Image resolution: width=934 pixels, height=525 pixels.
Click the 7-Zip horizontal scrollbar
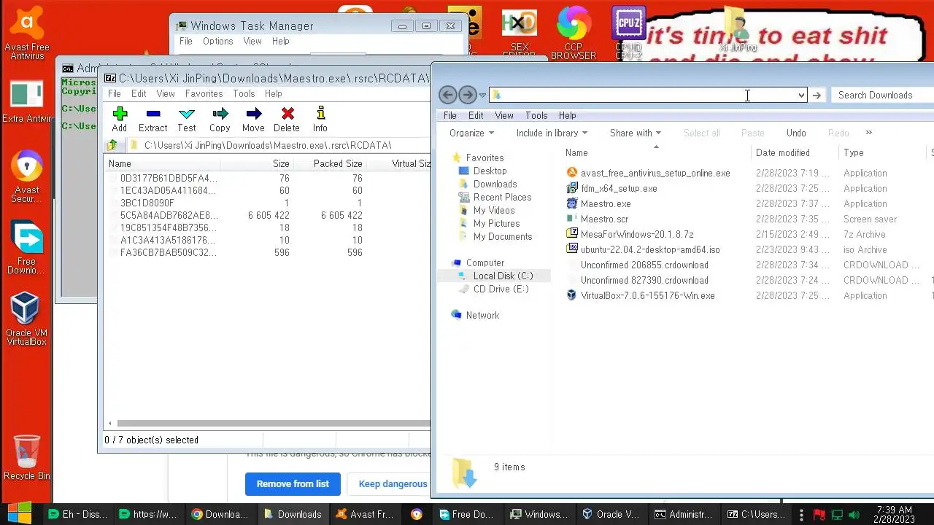(x=274, y=423)
